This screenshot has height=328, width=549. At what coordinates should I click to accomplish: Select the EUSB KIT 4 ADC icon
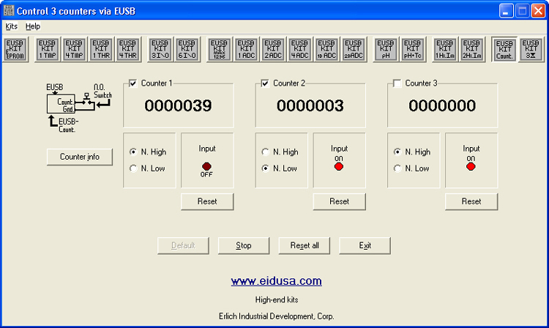pos(299,49)
